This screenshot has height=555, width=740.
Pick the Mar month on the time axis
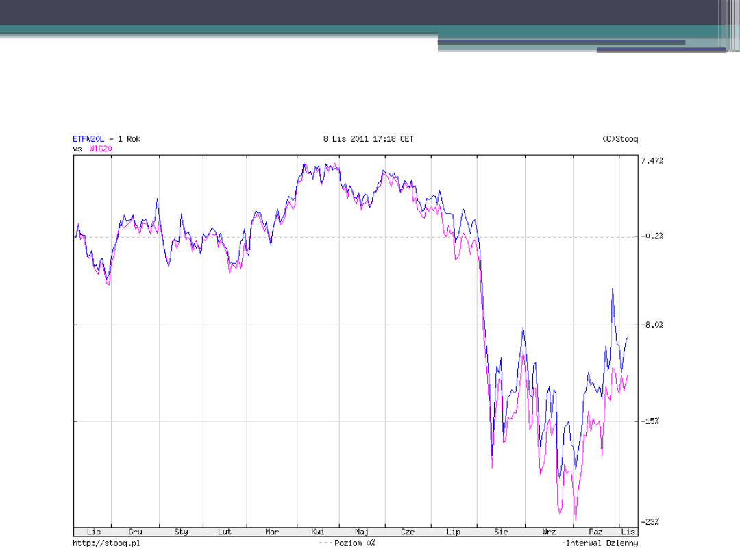click(x=272, y=532)
